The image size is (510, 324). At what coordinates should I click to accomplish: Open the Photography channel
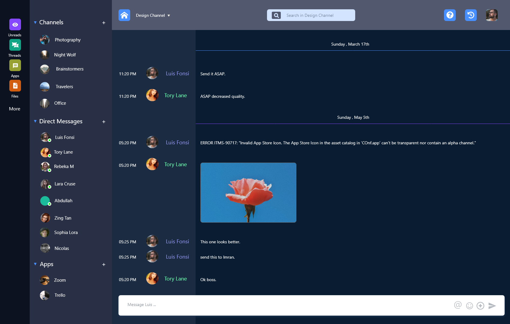pyautogui.click(x=67, y=40)
